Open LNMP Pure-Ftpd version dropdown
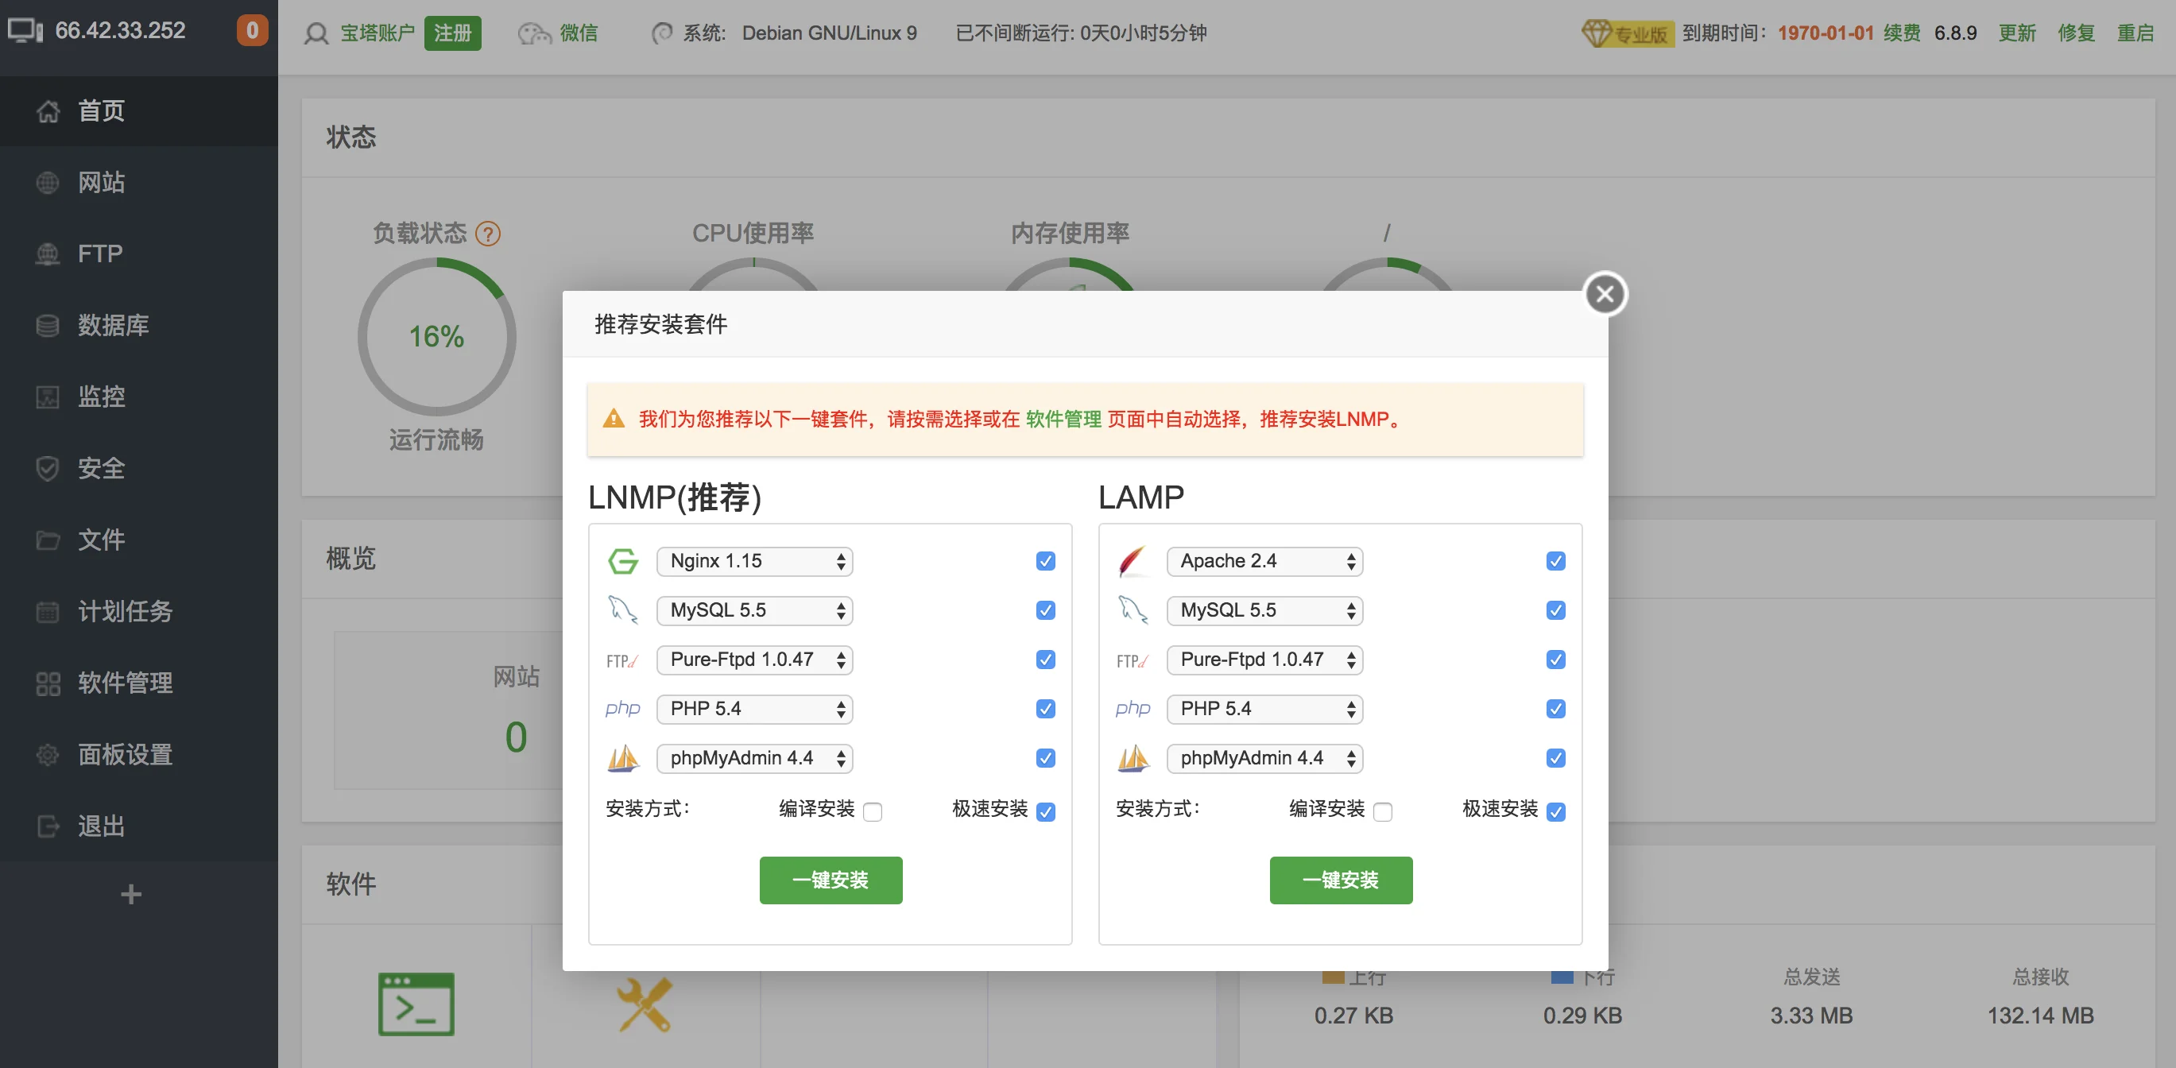The width and height of the screenshot is (2176, 1068). point(754,659)
